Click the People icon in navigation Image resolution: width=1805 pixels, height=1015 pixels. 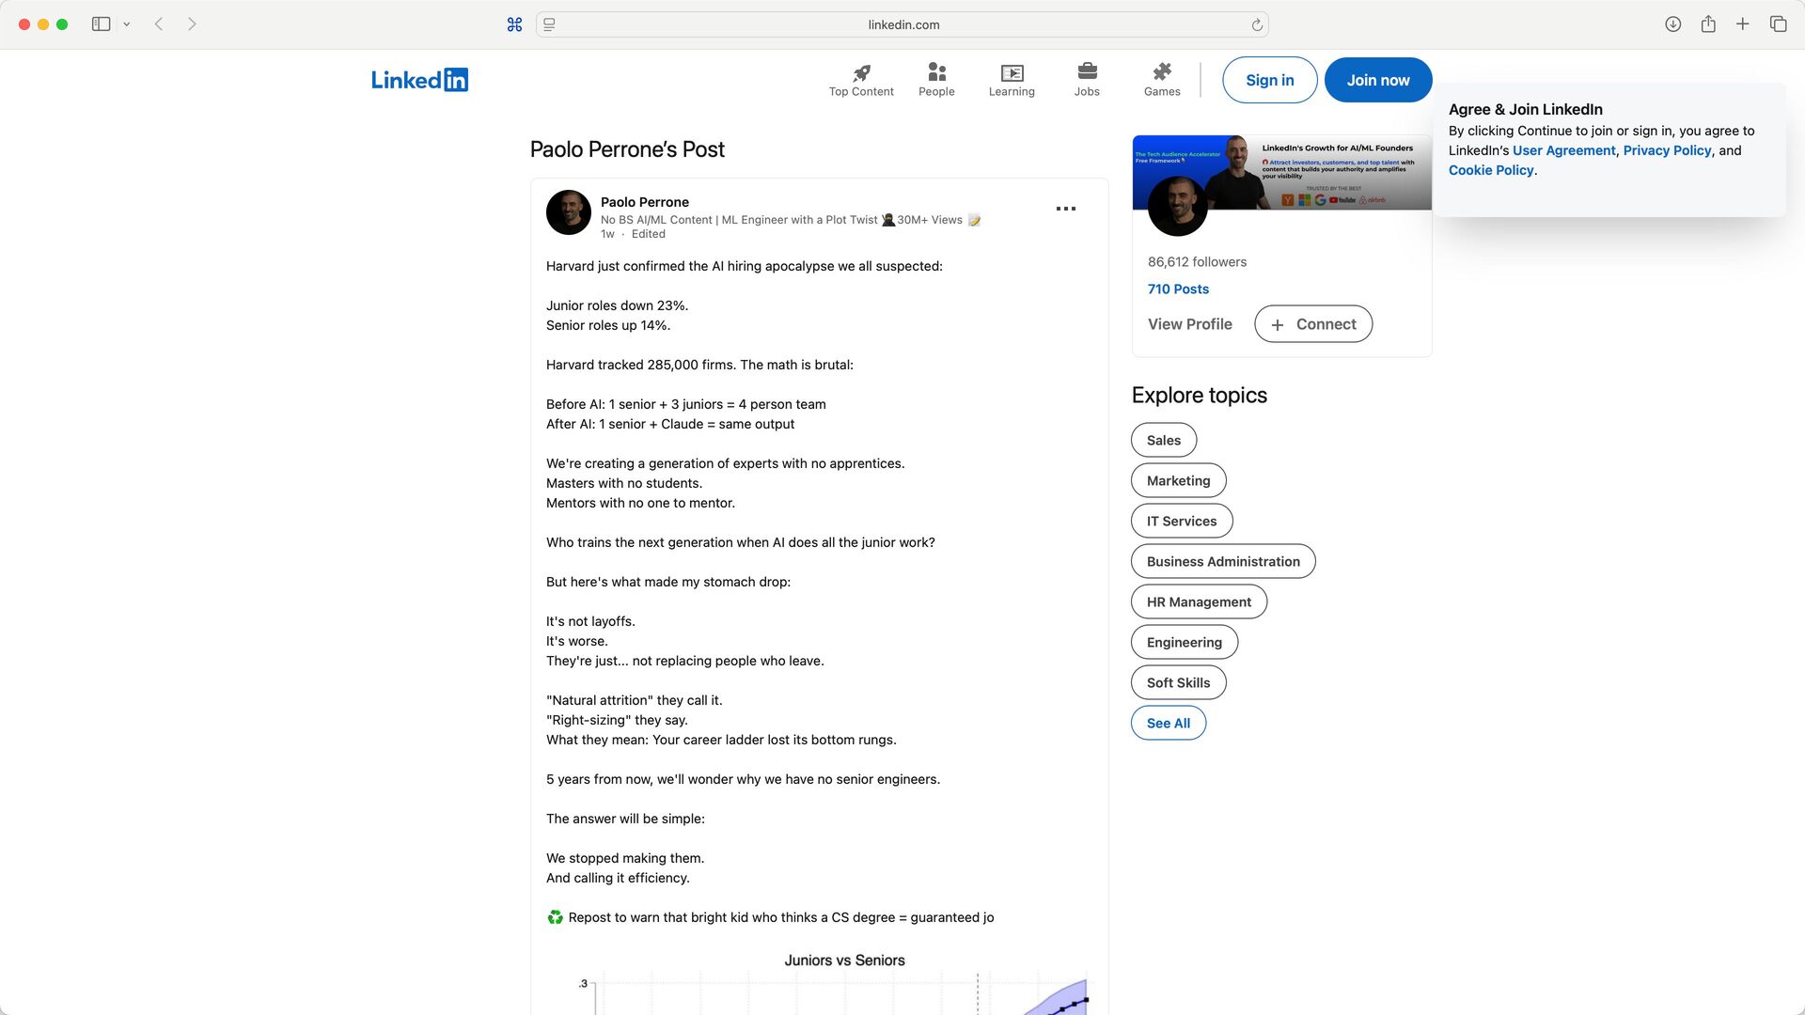click(936, 72)
